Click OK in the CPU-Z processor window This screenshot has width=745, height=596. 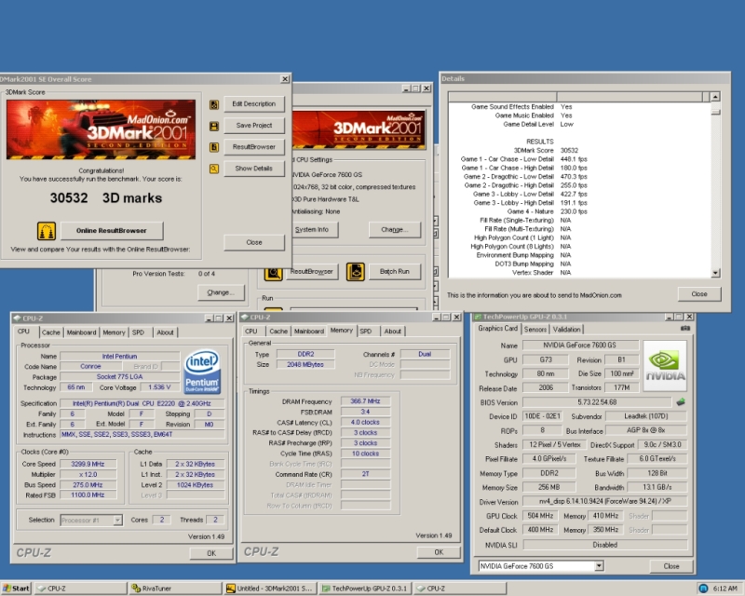[x=211, y=553]
